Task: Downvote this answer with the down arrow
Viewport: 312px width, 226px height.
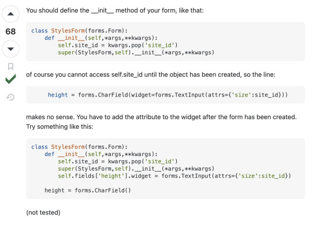Action: click(10, 49)
